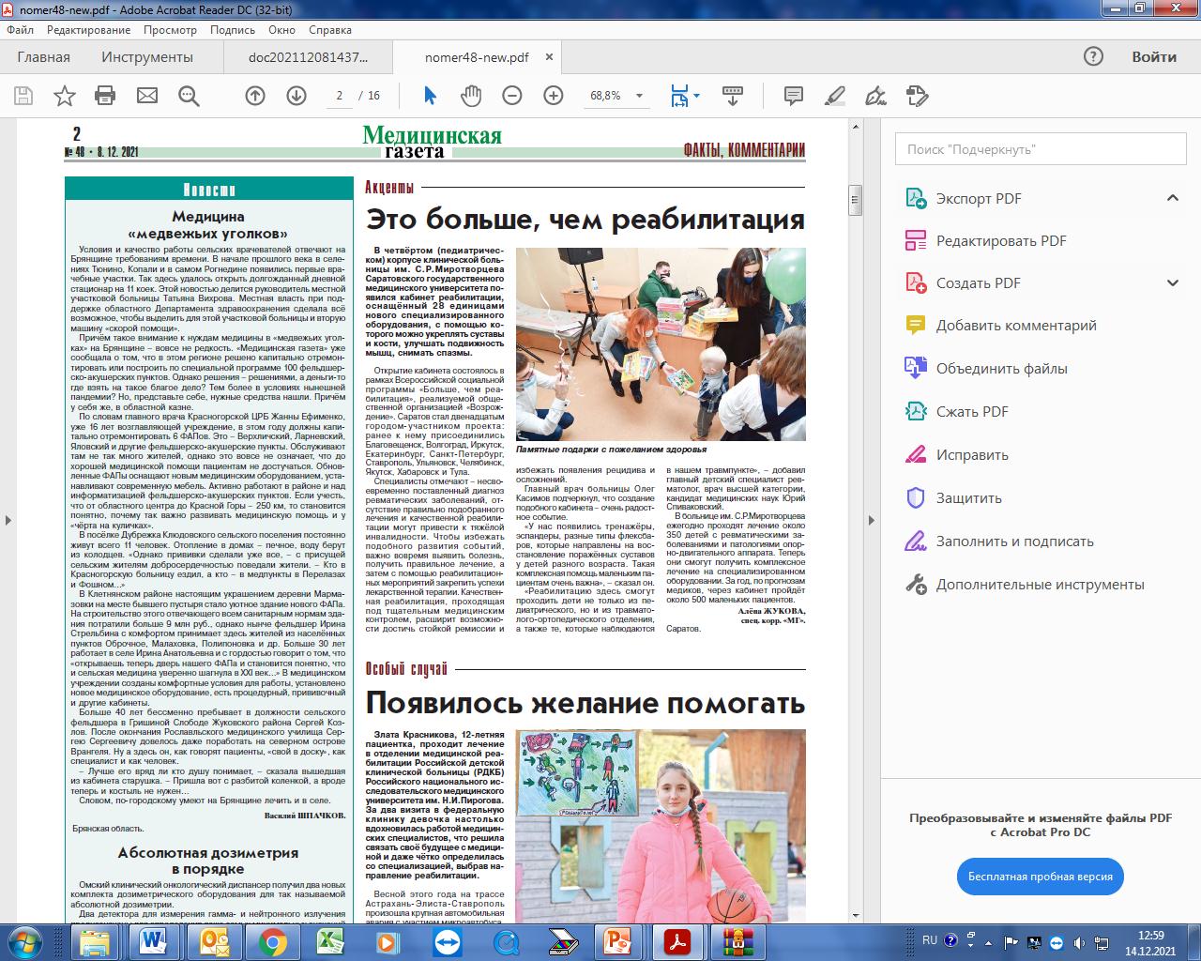Collapse the Экспорт PDF section chevron

[x=1172, y=198]
